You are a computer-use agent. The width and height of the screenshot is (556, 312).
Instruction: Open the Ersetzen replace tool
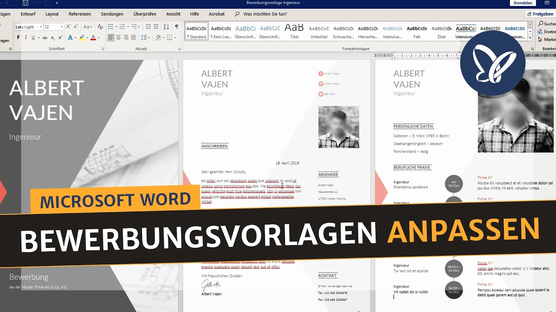point(547,32)
